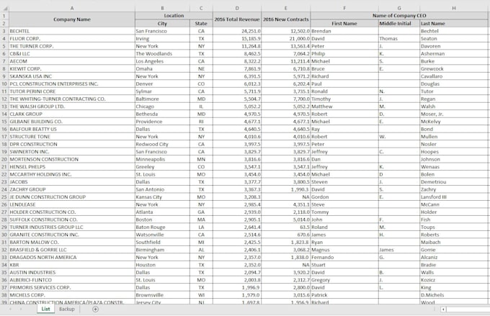Select SKANSKA USA INC cell
The image size is (490, 316).
point(72,76)
